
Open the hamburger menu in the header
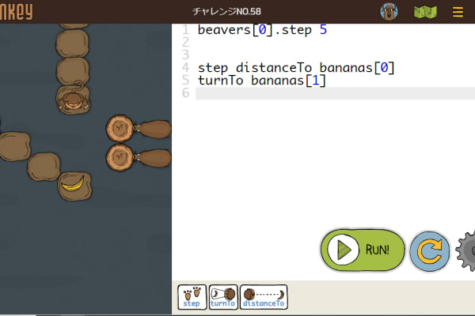(458, 12)
